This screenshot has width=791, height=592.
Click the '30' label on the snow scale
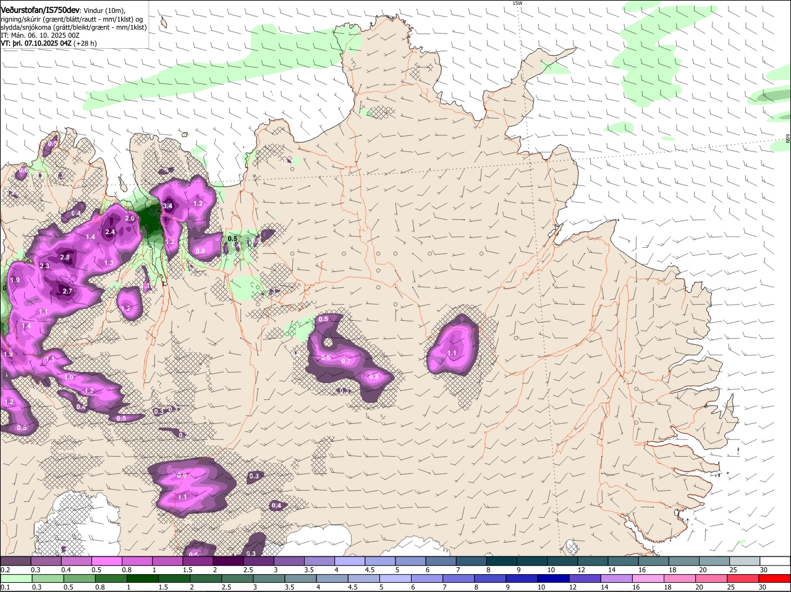click(764, 570)
